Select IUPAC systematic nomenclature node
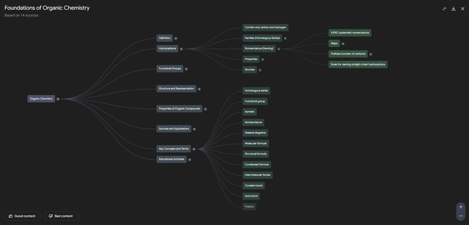This screenshot has height=225, width=469. click(x=350, y=33)
